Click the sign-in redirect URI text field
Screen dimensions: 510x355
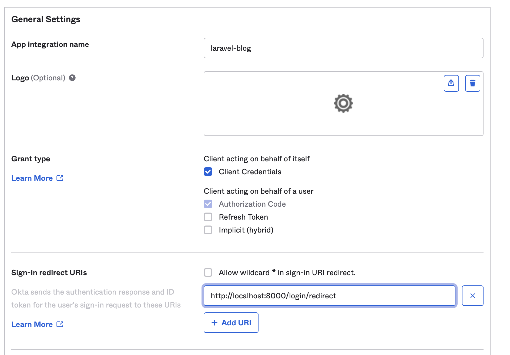[329, 296]
